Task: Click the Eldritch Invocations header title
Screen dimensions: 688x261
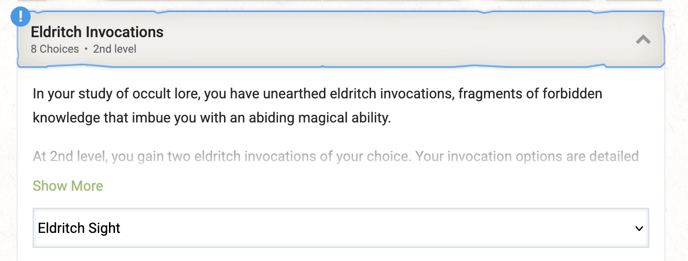Action: [x=97, y=32]
